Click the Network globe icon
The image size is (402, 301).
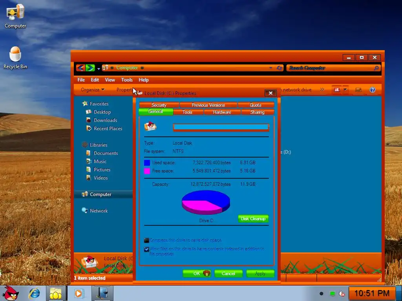click(x=85, y=210)
